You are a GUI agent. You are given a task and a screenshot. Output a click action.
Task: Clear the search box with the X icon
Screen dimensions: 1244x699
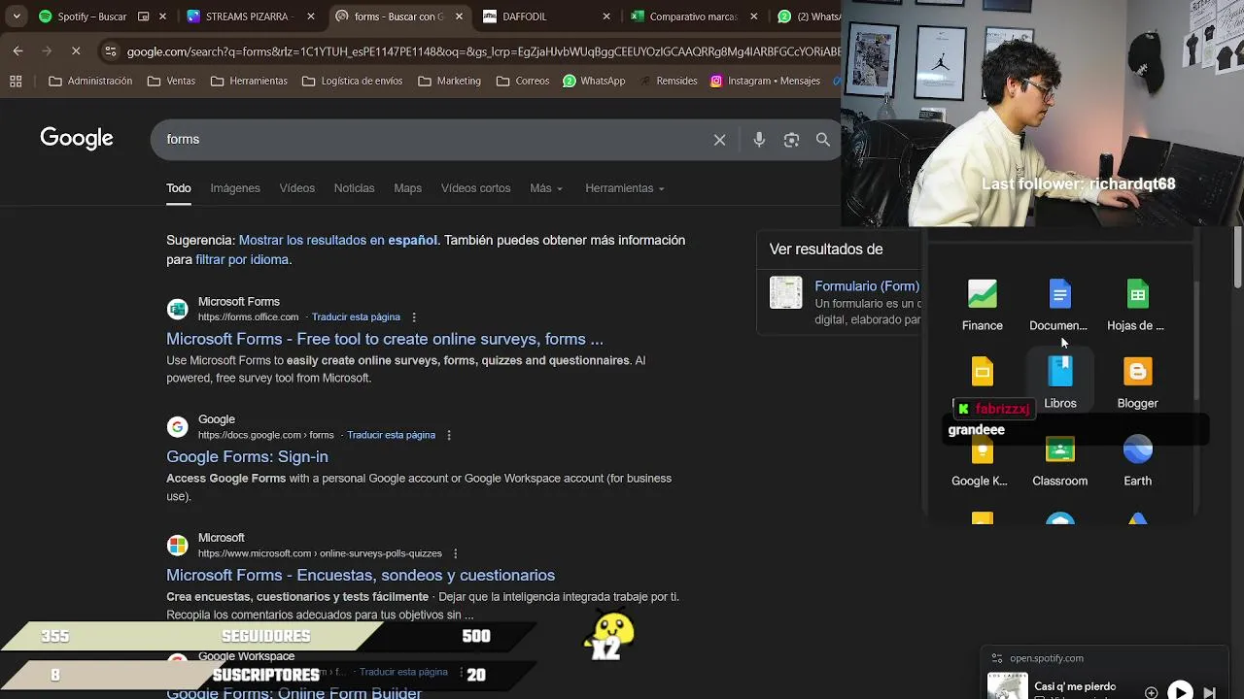[719, 140]
